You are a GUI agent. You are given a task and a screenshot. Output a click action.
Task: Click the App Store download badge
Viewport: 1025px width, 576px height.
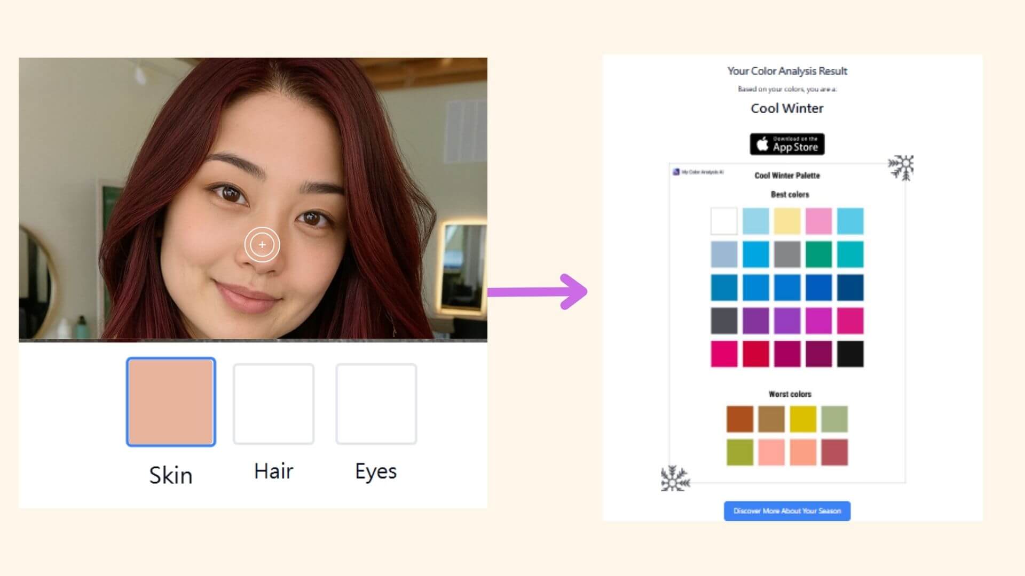(787, 144)
